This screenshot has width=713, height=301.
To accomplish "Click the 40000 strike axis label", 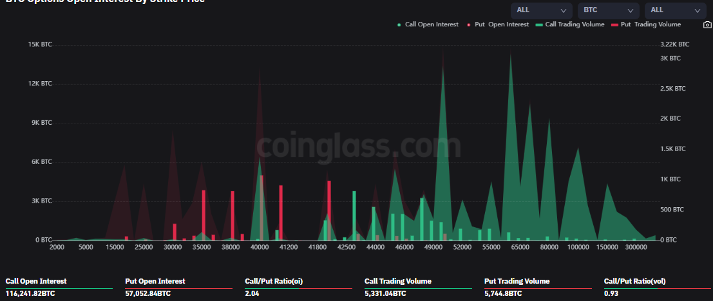I will 260,248.
